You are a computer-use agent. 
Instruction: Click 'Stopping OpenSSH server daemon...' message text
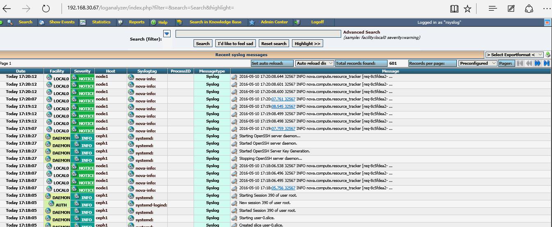point(271,159)
